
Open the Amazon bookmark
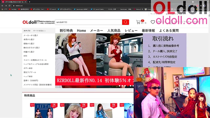click(152, 9)
